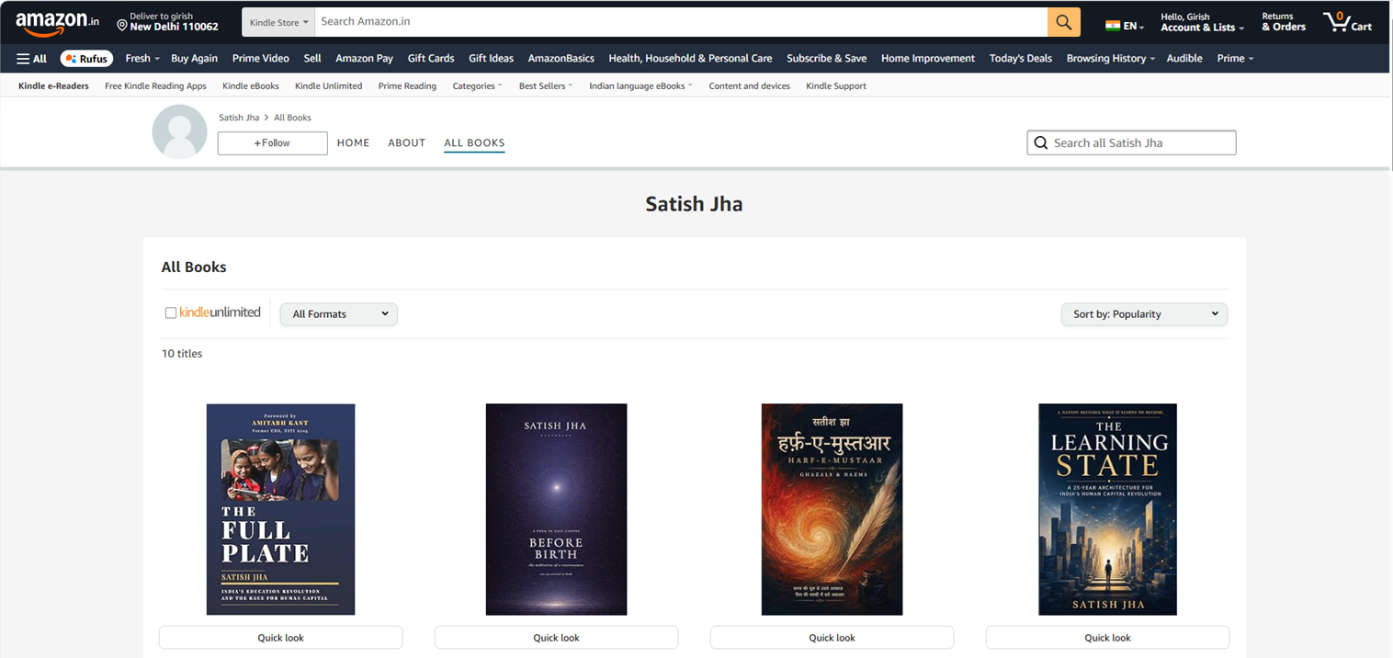Open Harf-E-Mustaar book cover
This screenshot has height=658, width=1393.
[832, 509]
